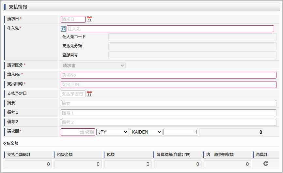The height and width of the screenshot is (173, 283).
Task: Focus the 摘要 input field
Action: [168, 103]
